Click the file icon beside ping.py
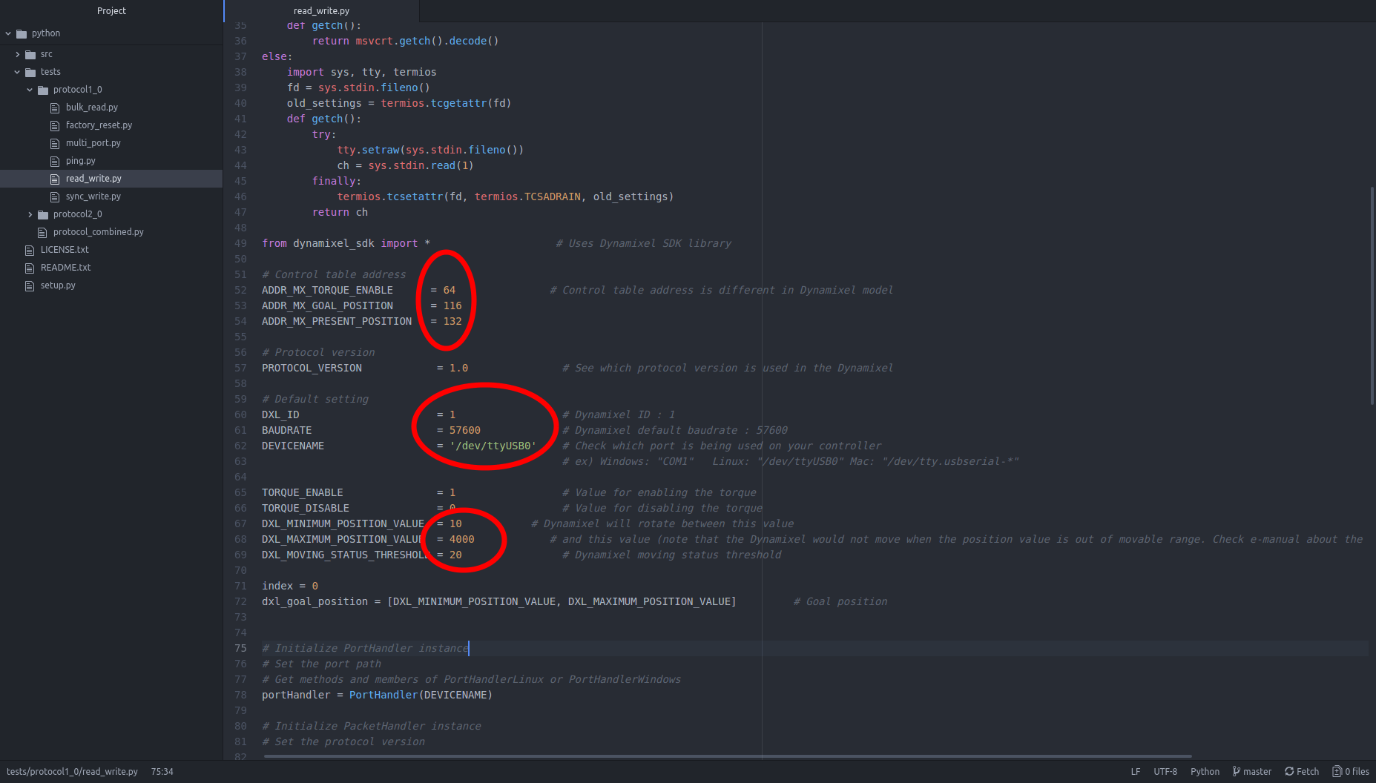 (55, 160)
